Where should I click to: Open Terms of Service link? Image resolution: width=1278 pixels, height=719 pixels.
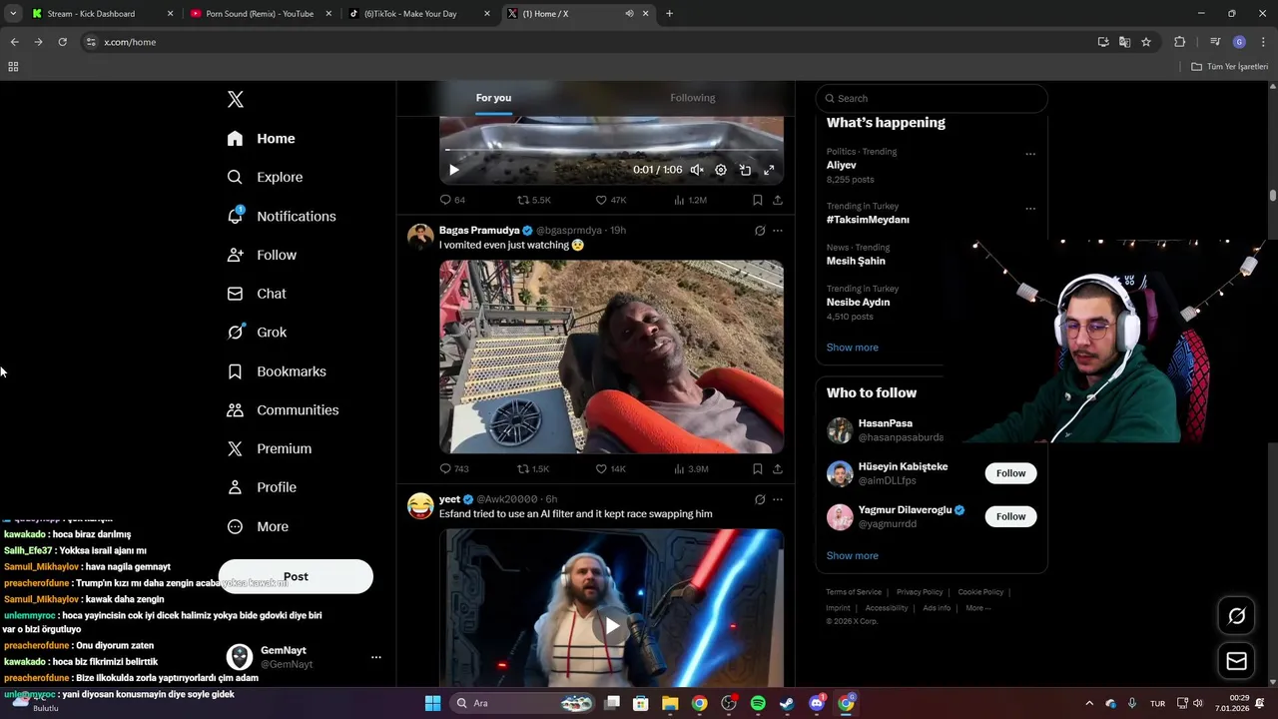click(x=854, y=592)
